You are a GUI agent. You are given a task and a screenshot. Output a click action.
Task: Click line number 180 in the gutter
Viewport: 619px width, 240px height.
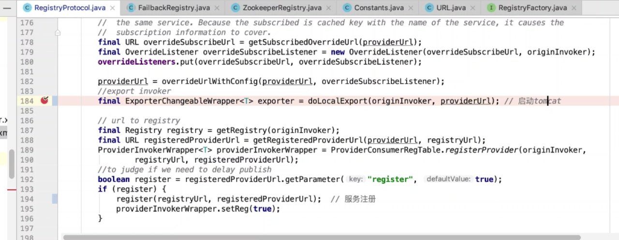coord(27,62)
